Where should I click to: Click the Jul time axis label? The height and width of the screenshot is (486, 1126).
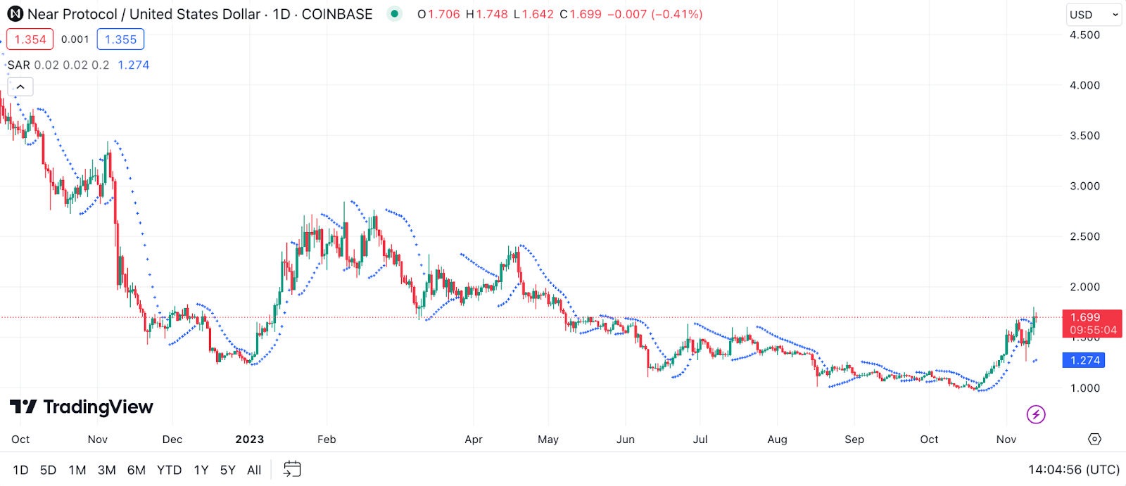coord(700,439)
